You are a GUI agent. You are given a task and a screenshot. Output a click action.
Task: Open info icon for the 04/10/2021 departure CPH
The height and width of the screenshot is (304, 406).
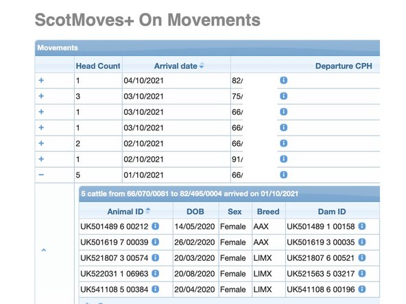[283, 80]
